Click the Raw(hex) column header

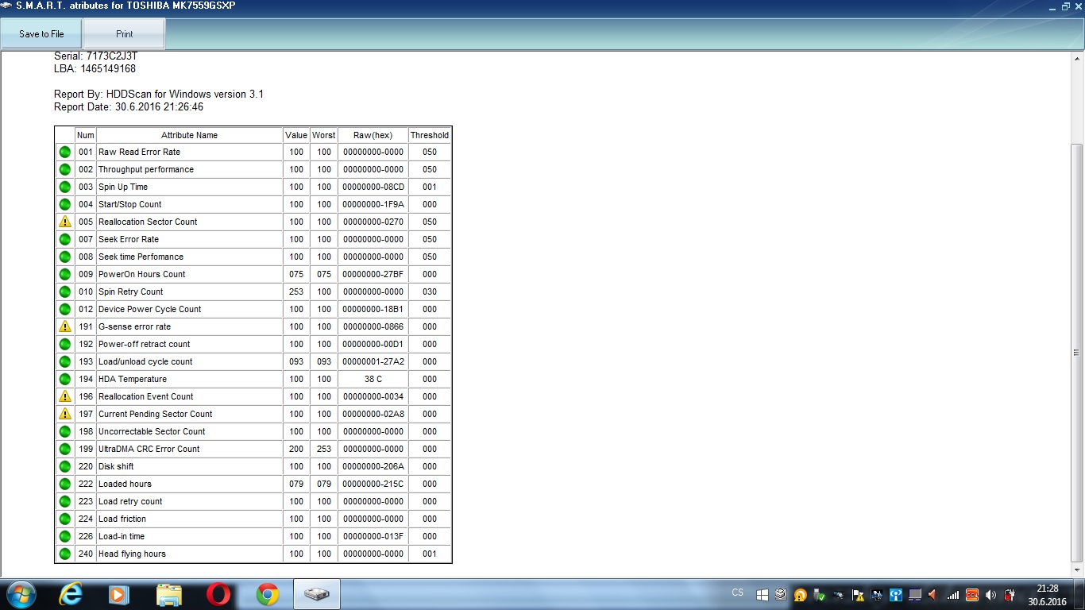pyautogui.click(x=373, y=135)
